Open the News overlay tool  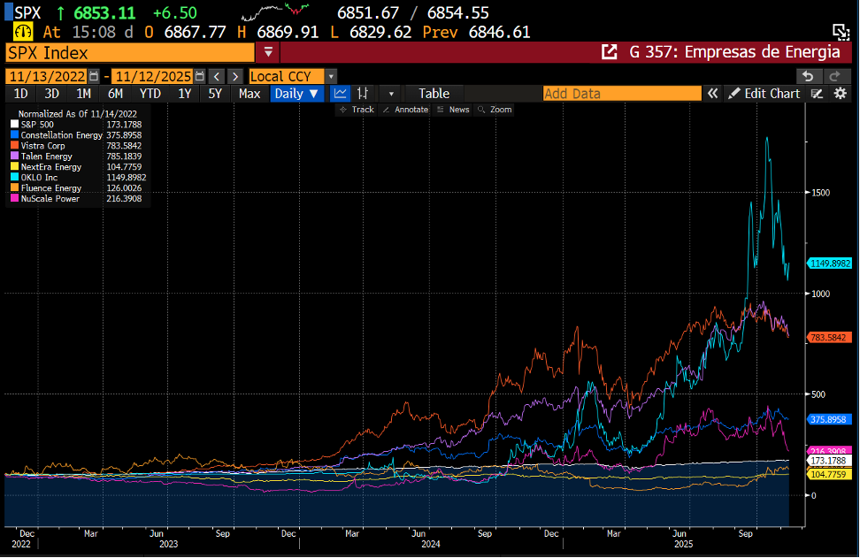(453, 110)
